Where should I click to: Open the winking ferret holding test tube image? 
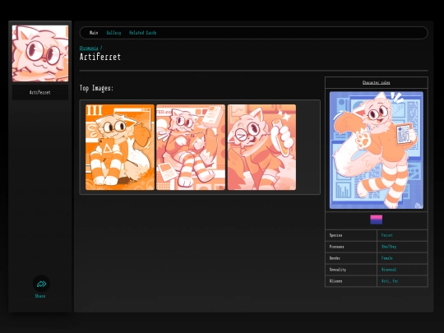[x=261, y=147]
